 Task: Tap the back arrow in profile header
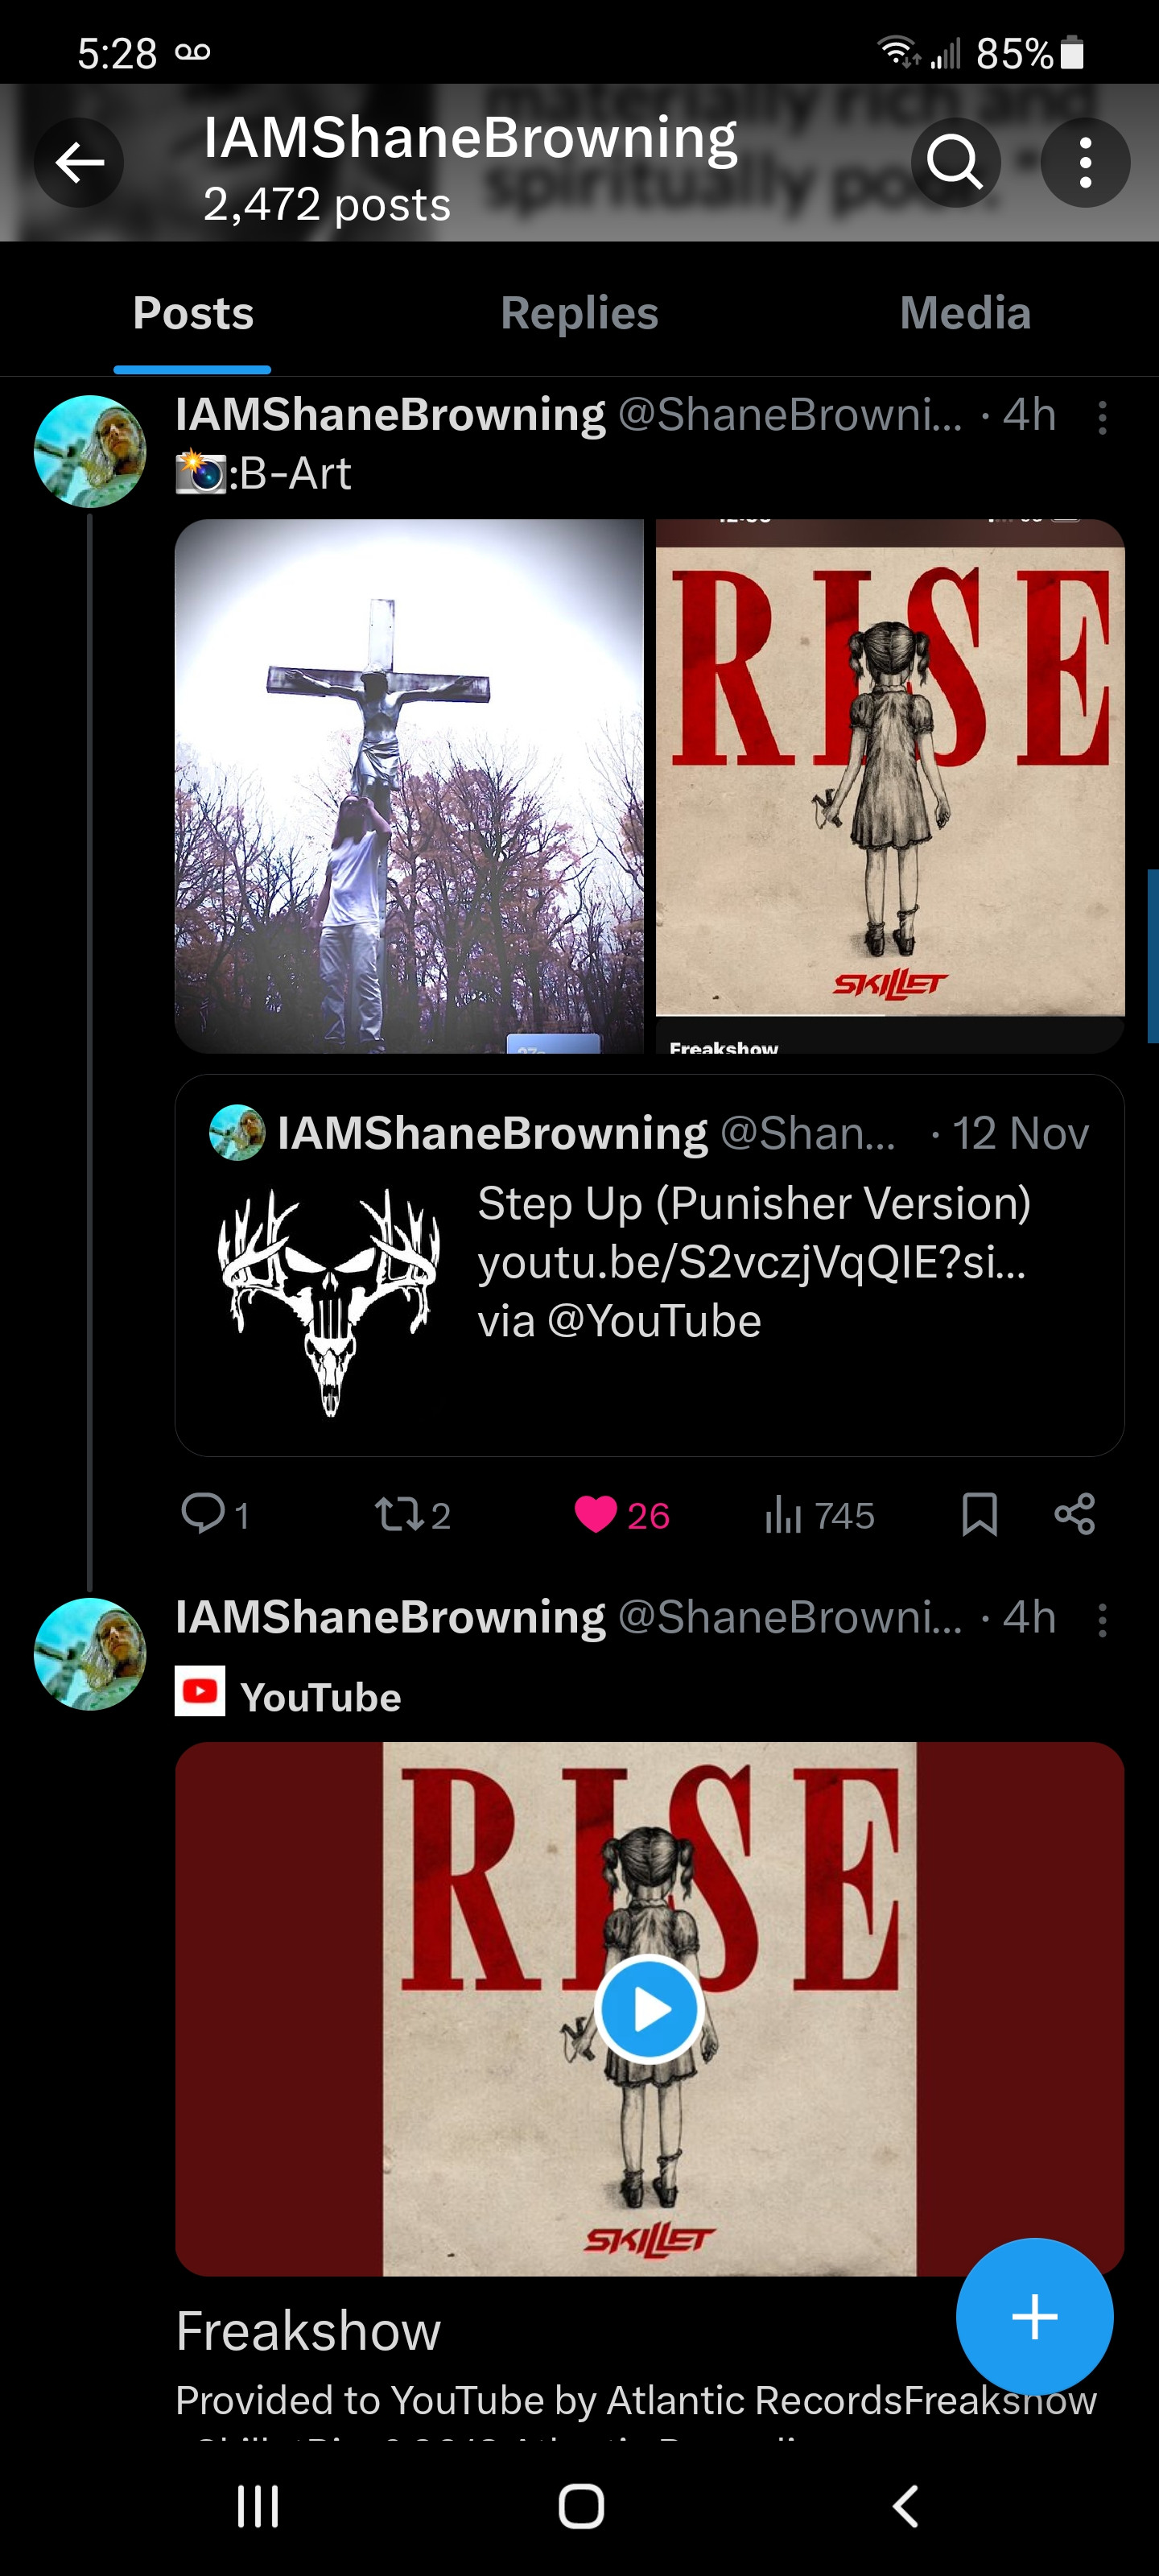click(x=79, y=162)
